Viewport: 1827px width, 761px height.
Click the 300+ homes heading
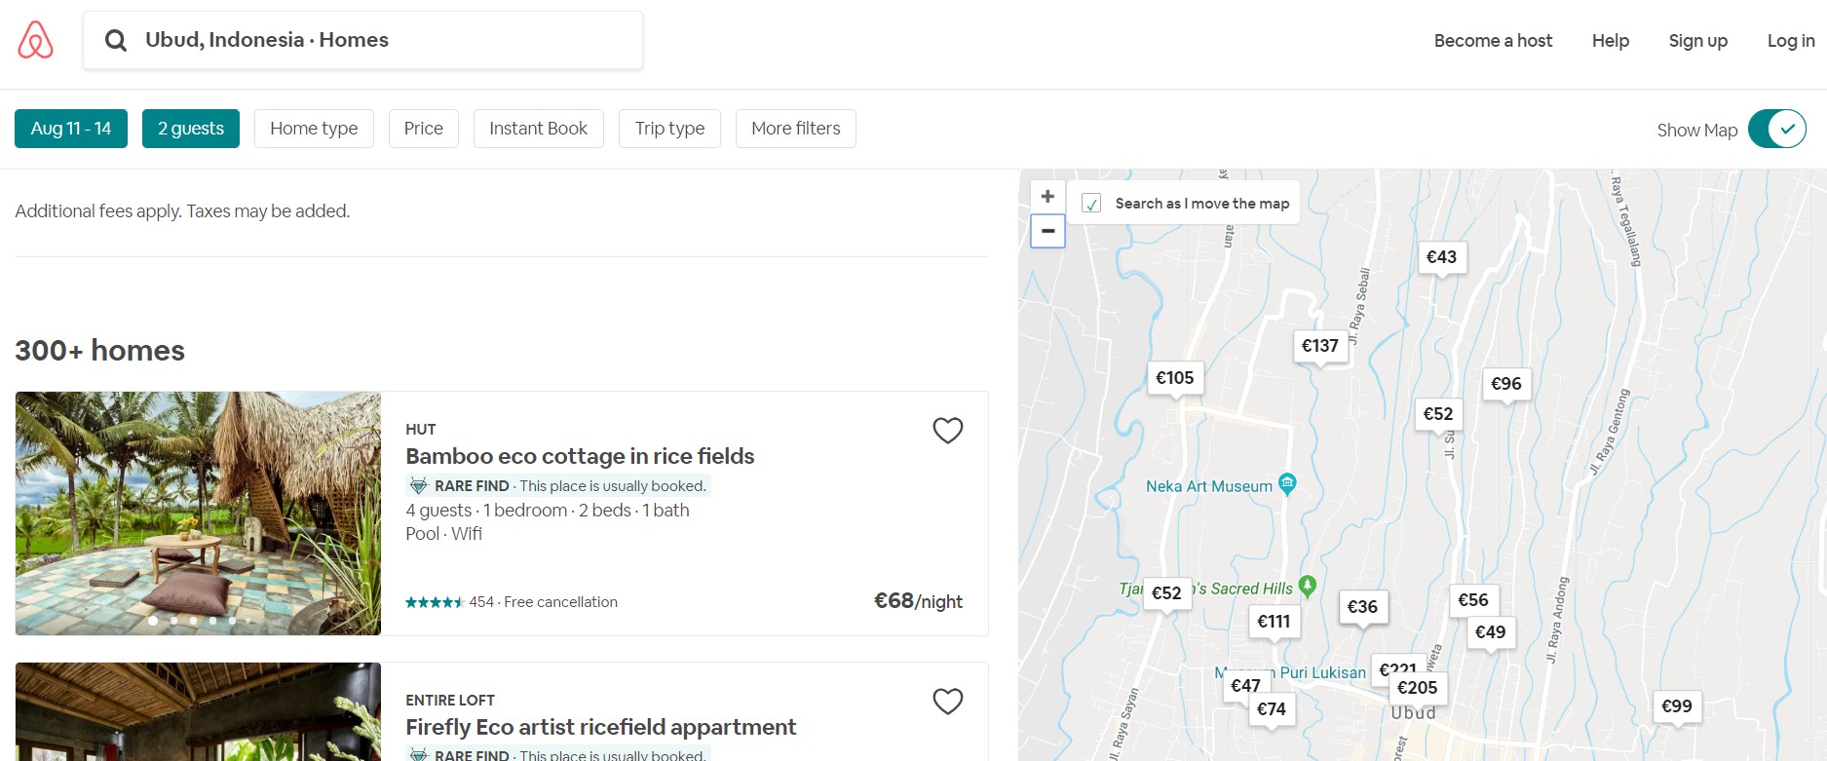[100, 351]
